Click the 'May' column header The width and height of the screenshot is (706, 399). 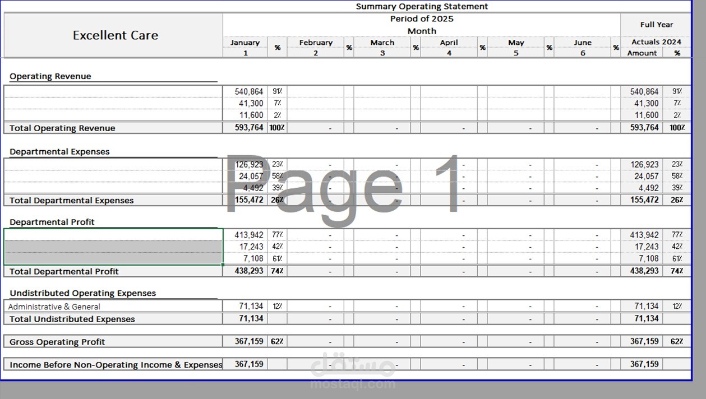(x=516, y=43)
